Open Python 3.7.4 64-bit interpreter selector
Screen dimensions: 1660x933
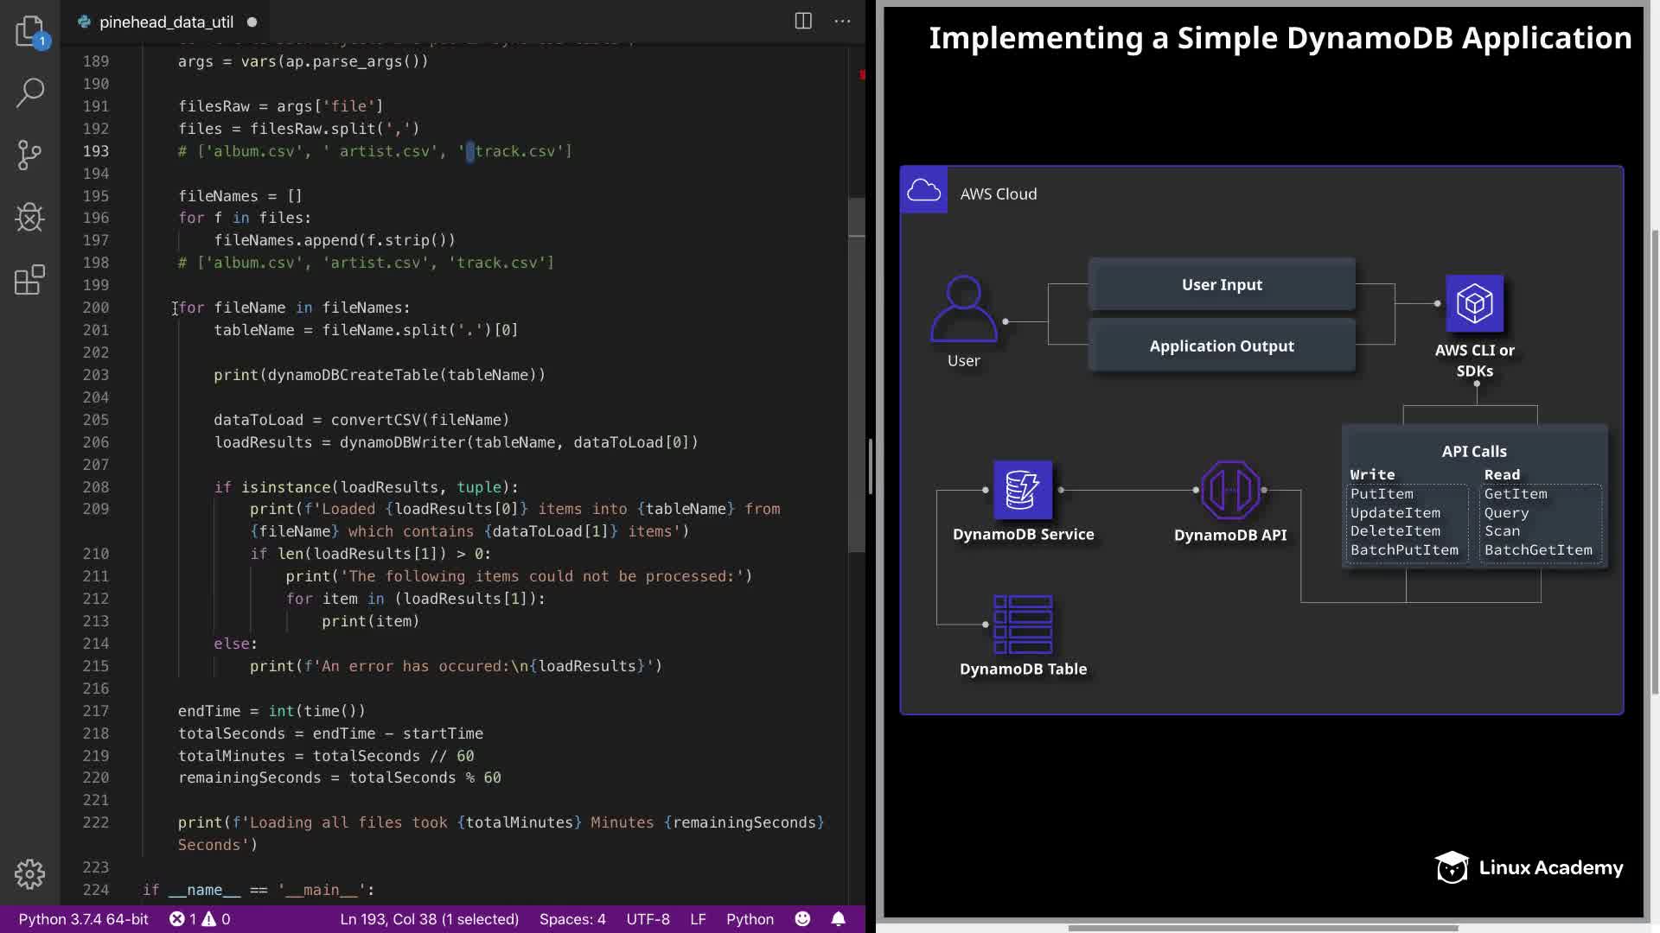(83, 919)
